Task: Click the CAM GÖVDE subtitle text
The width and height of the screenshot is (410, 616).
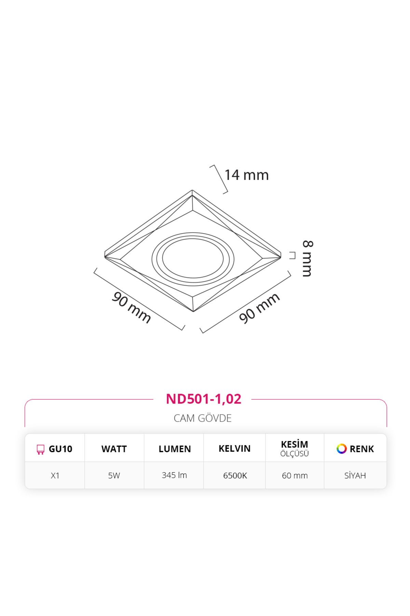Action: pos(203,418)
